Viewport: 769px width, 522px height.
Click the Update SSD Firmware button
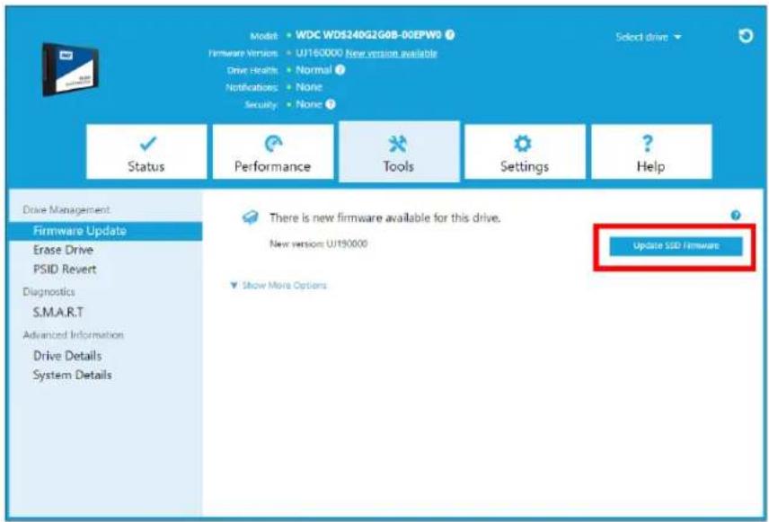point(676,246)
